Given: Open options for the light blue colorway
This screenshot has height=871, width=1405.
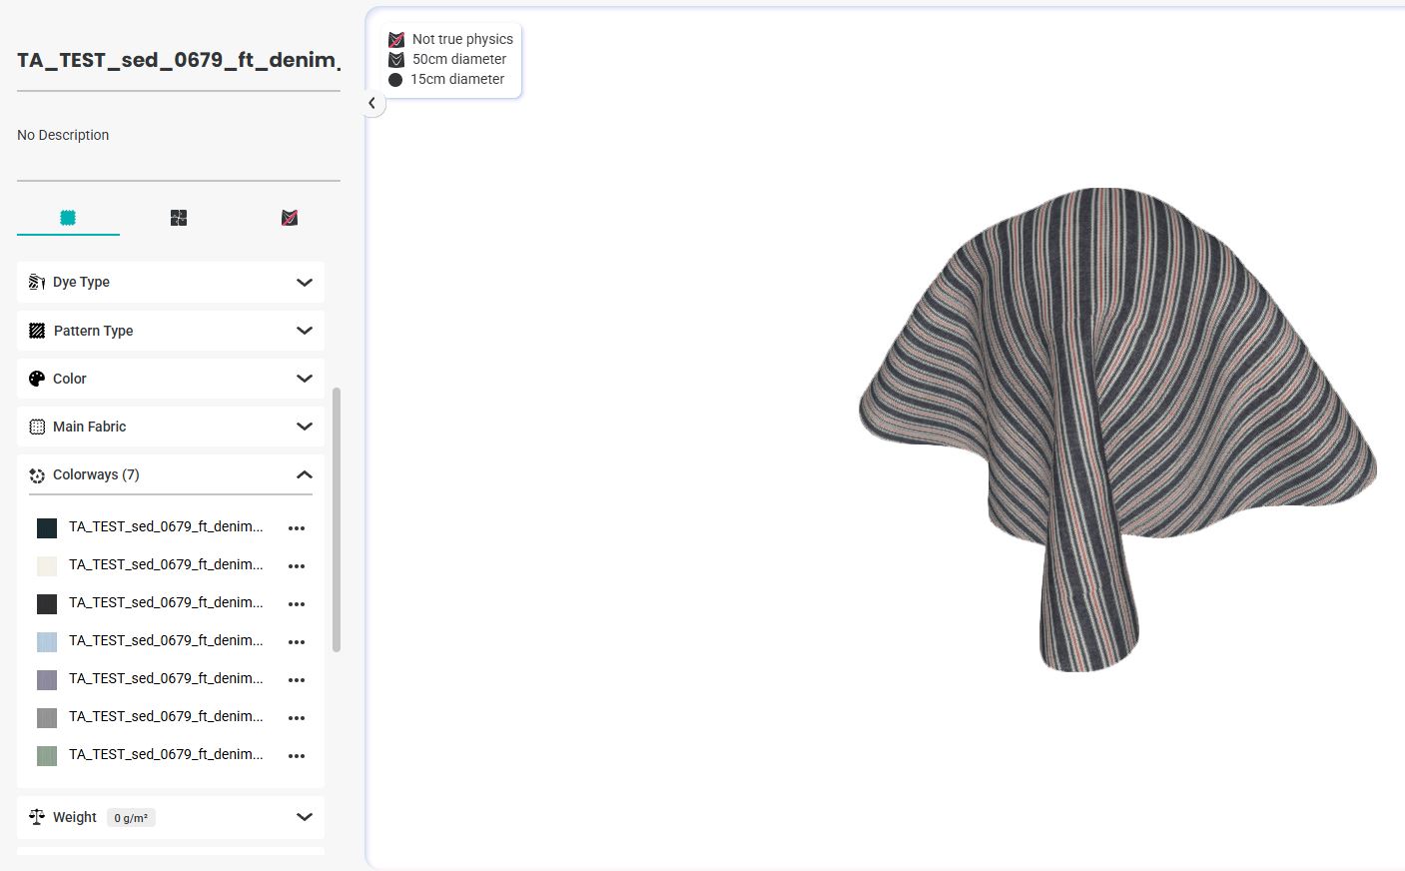Looking at the screenshot, I should (x=297, y=642).
